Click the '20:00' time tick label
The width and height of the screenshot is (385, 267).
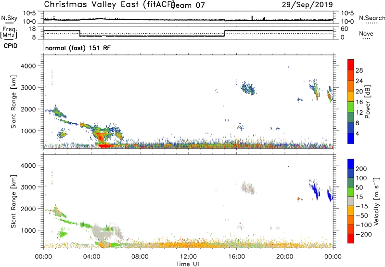click(x=285, y=257)
